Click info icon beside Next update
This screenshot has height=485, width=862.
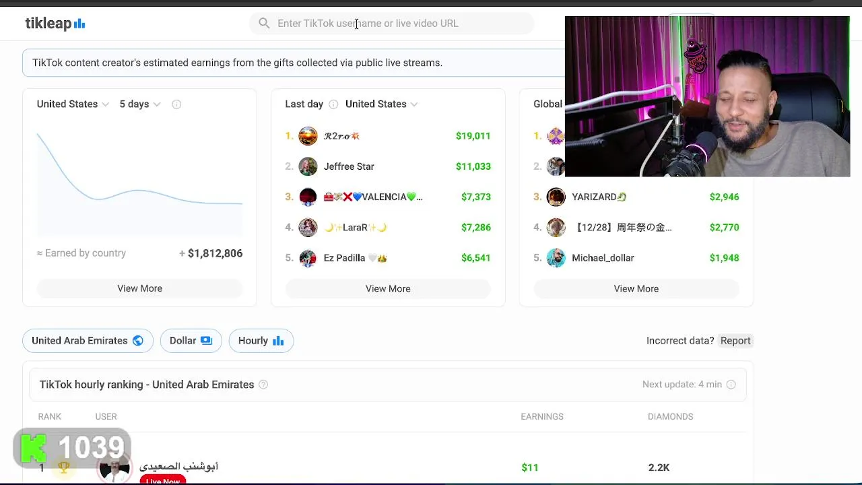731,385
